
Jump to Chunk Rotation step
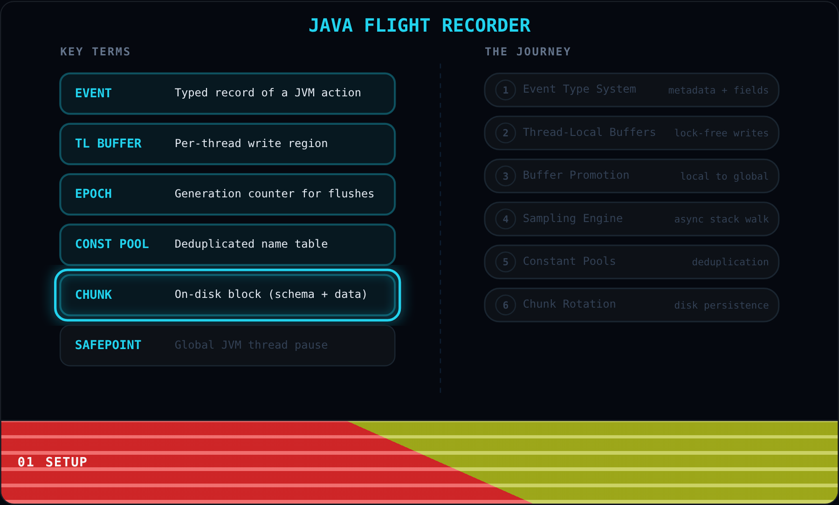click(632, 305)
